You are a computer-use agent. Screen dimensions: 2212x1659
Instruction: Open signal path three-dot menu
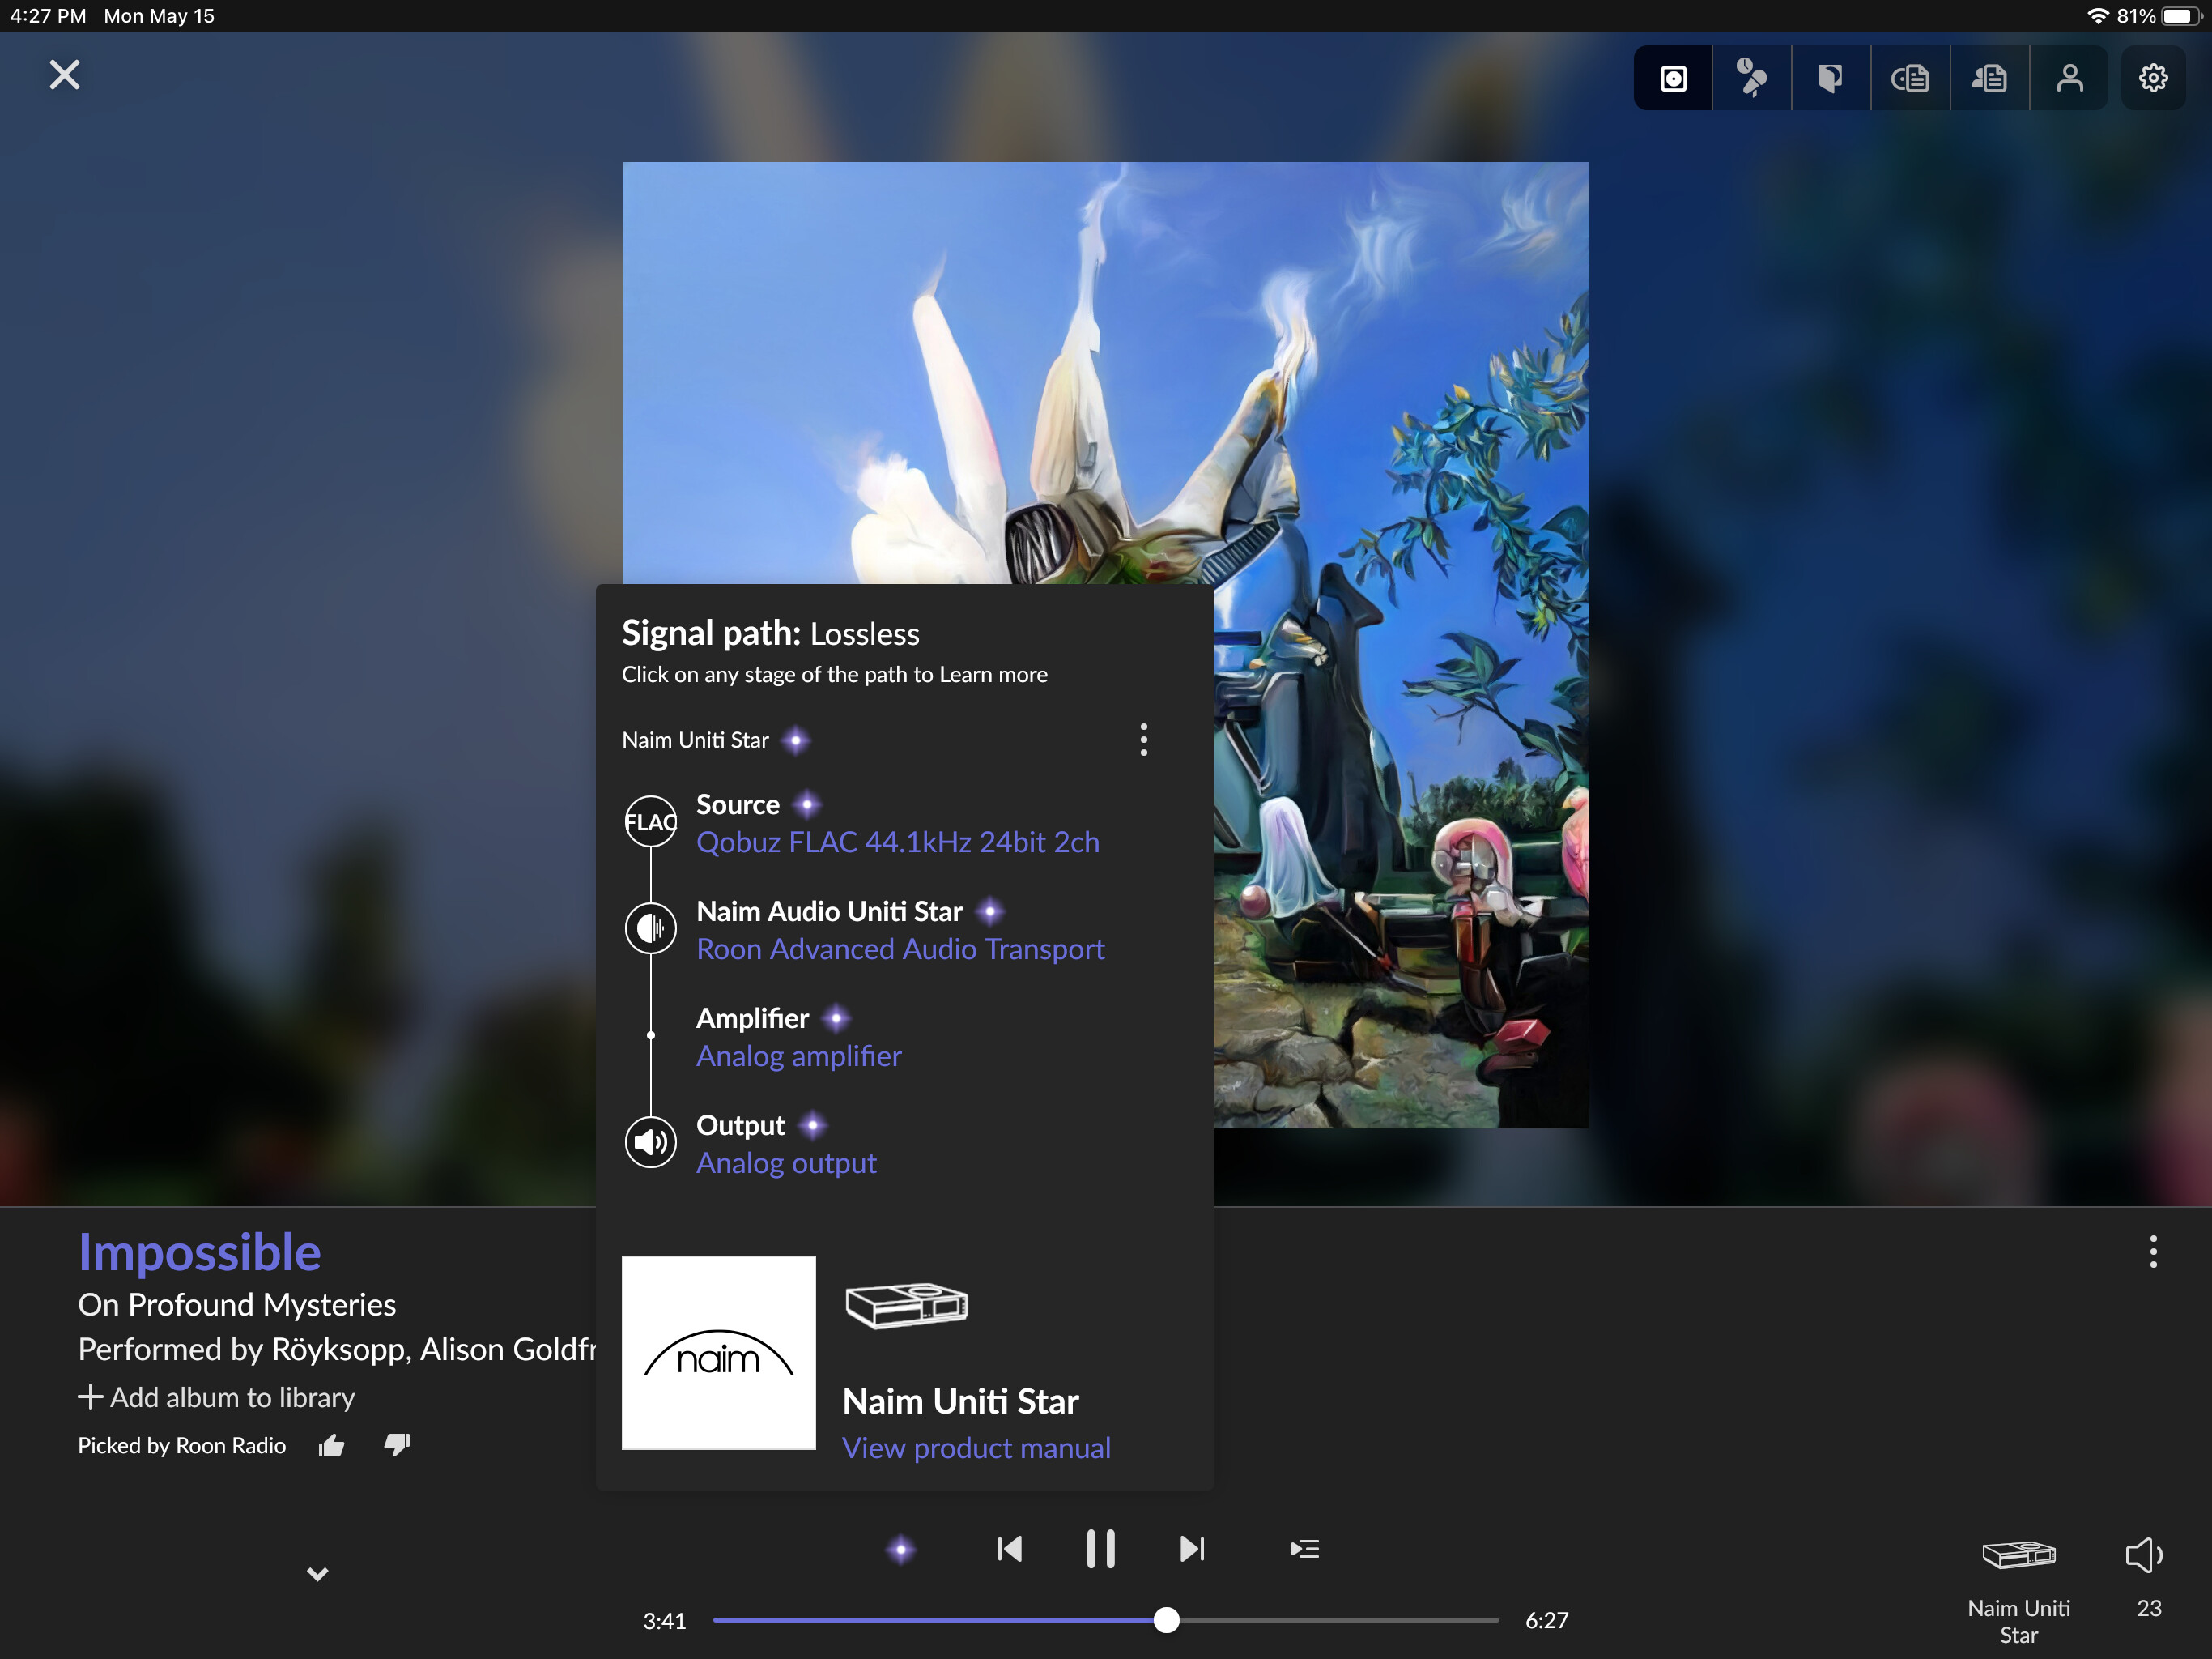pos(1143,740)
